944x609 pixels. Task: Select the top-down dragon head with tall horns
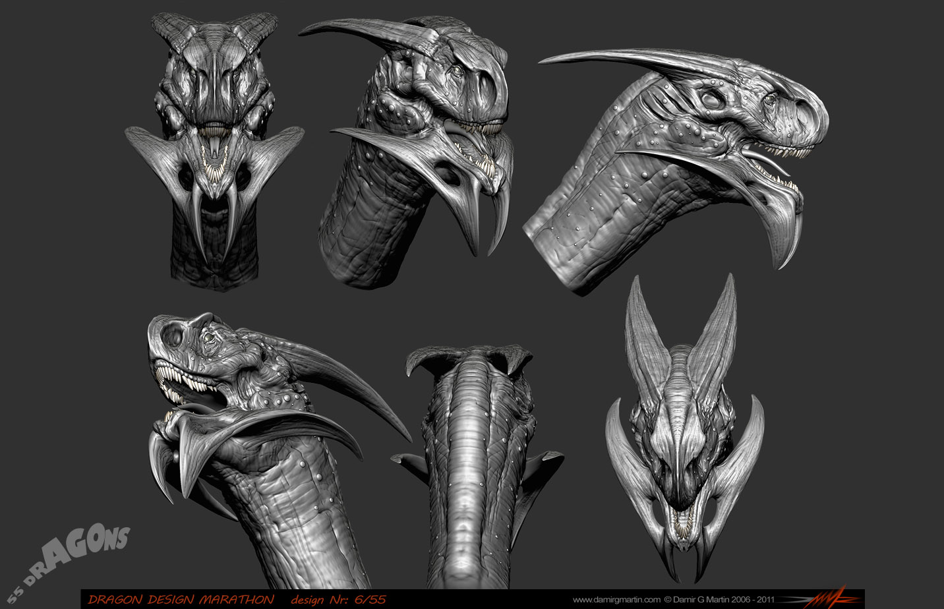click(684, 428)
